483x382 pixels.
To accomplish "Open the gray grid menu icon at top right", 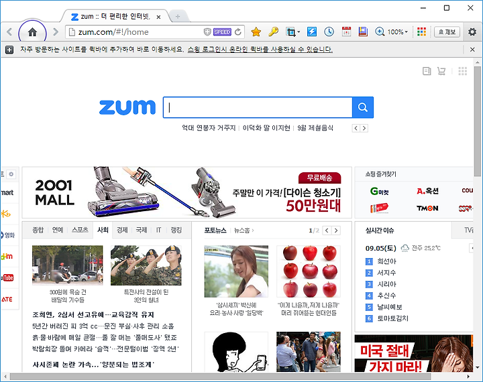I will tap(463, 71).
